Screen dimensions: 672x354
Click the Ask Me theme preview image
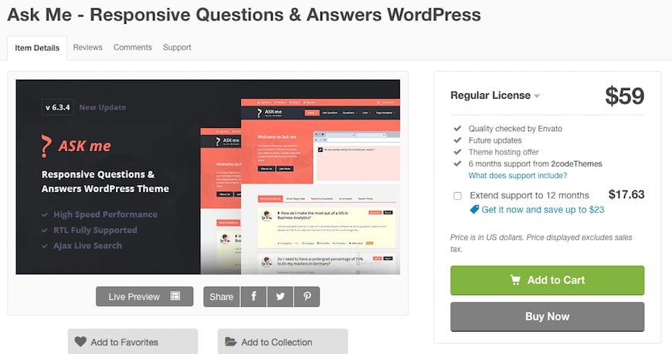pyautogui.click(x=208, y=177)
